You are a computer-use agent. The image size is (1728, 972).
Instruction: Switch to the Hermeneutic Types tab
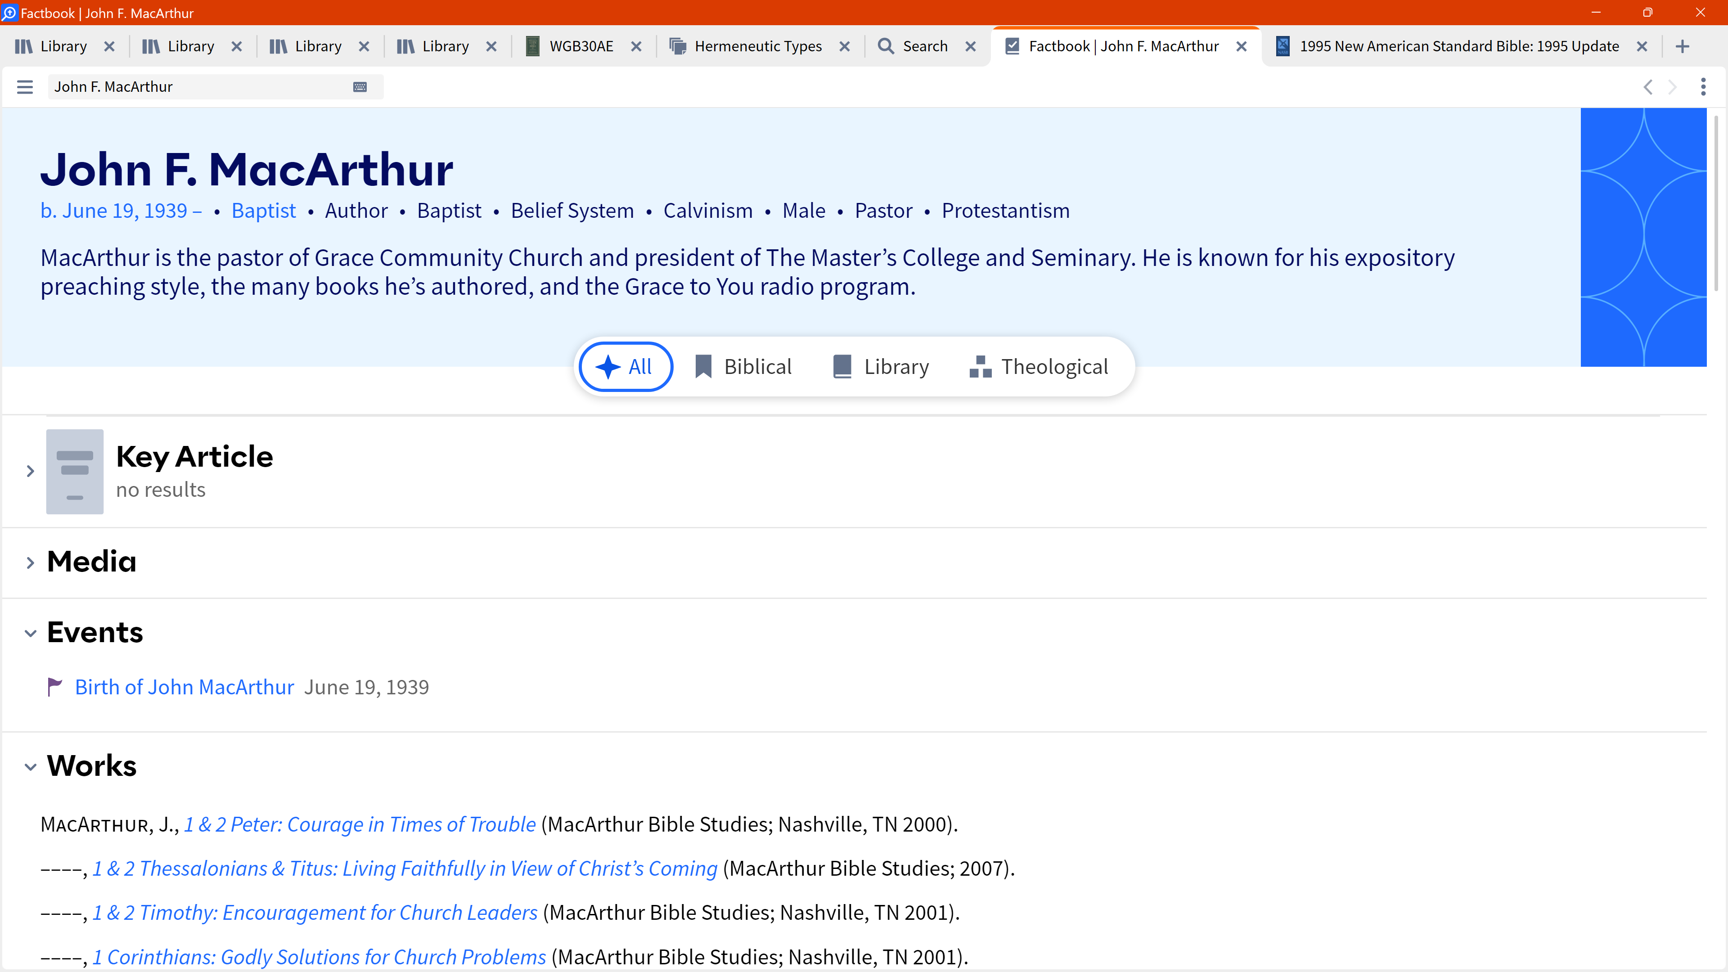[746, 46]
